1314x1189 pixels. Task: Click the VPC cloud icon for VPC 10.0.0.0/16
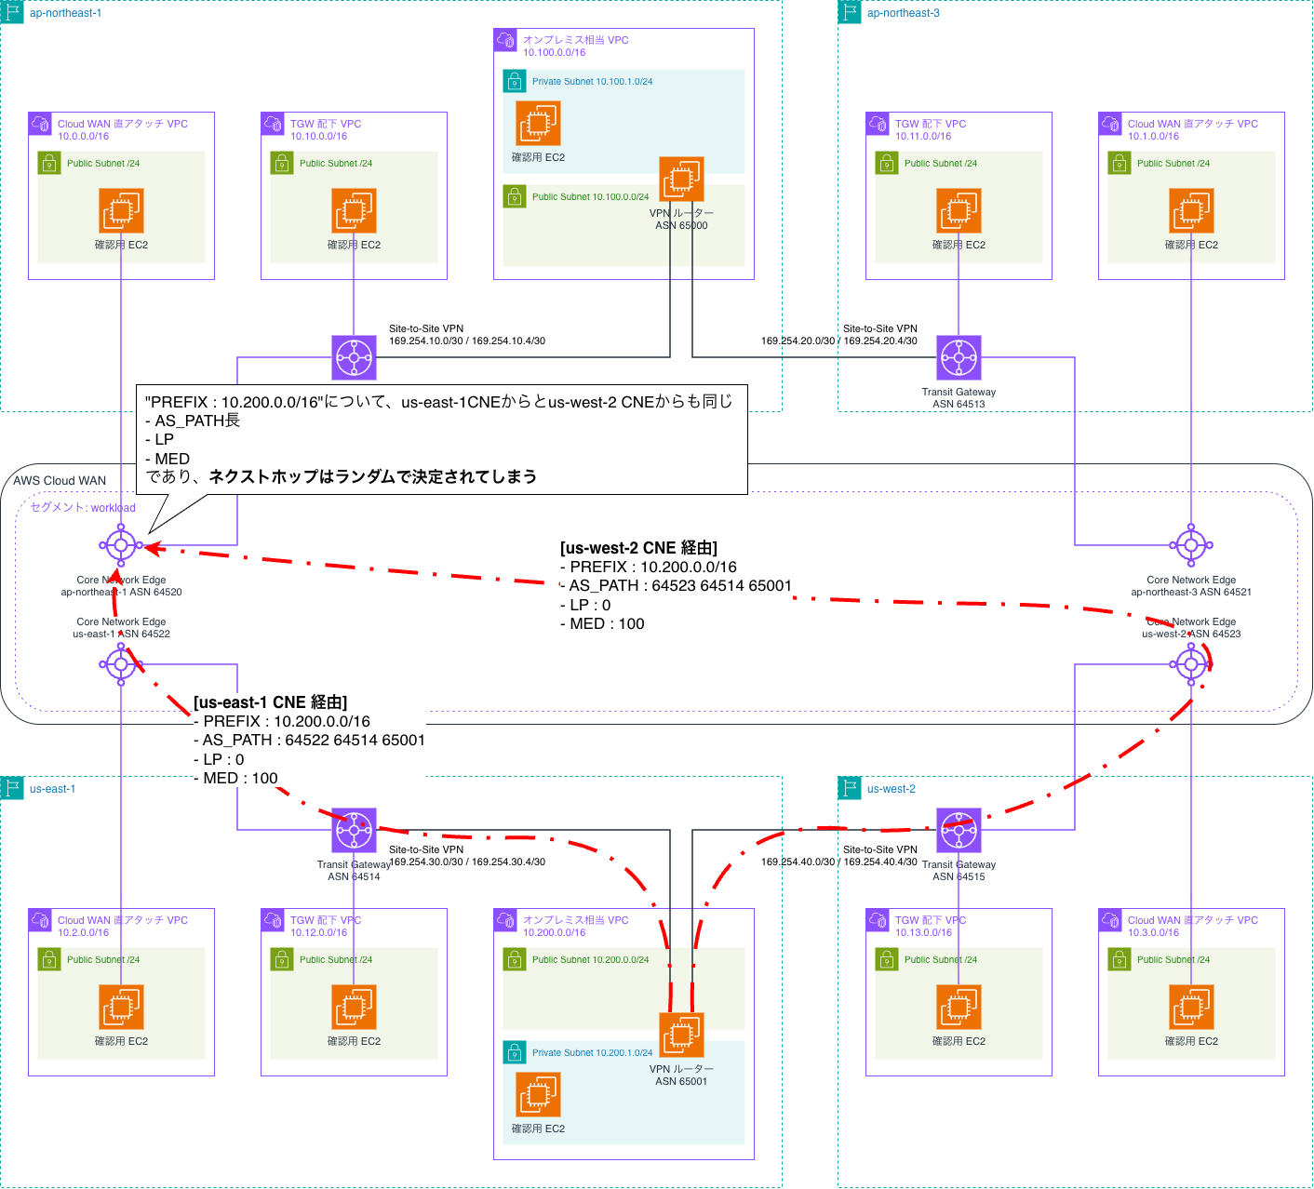tap(40, 124)
